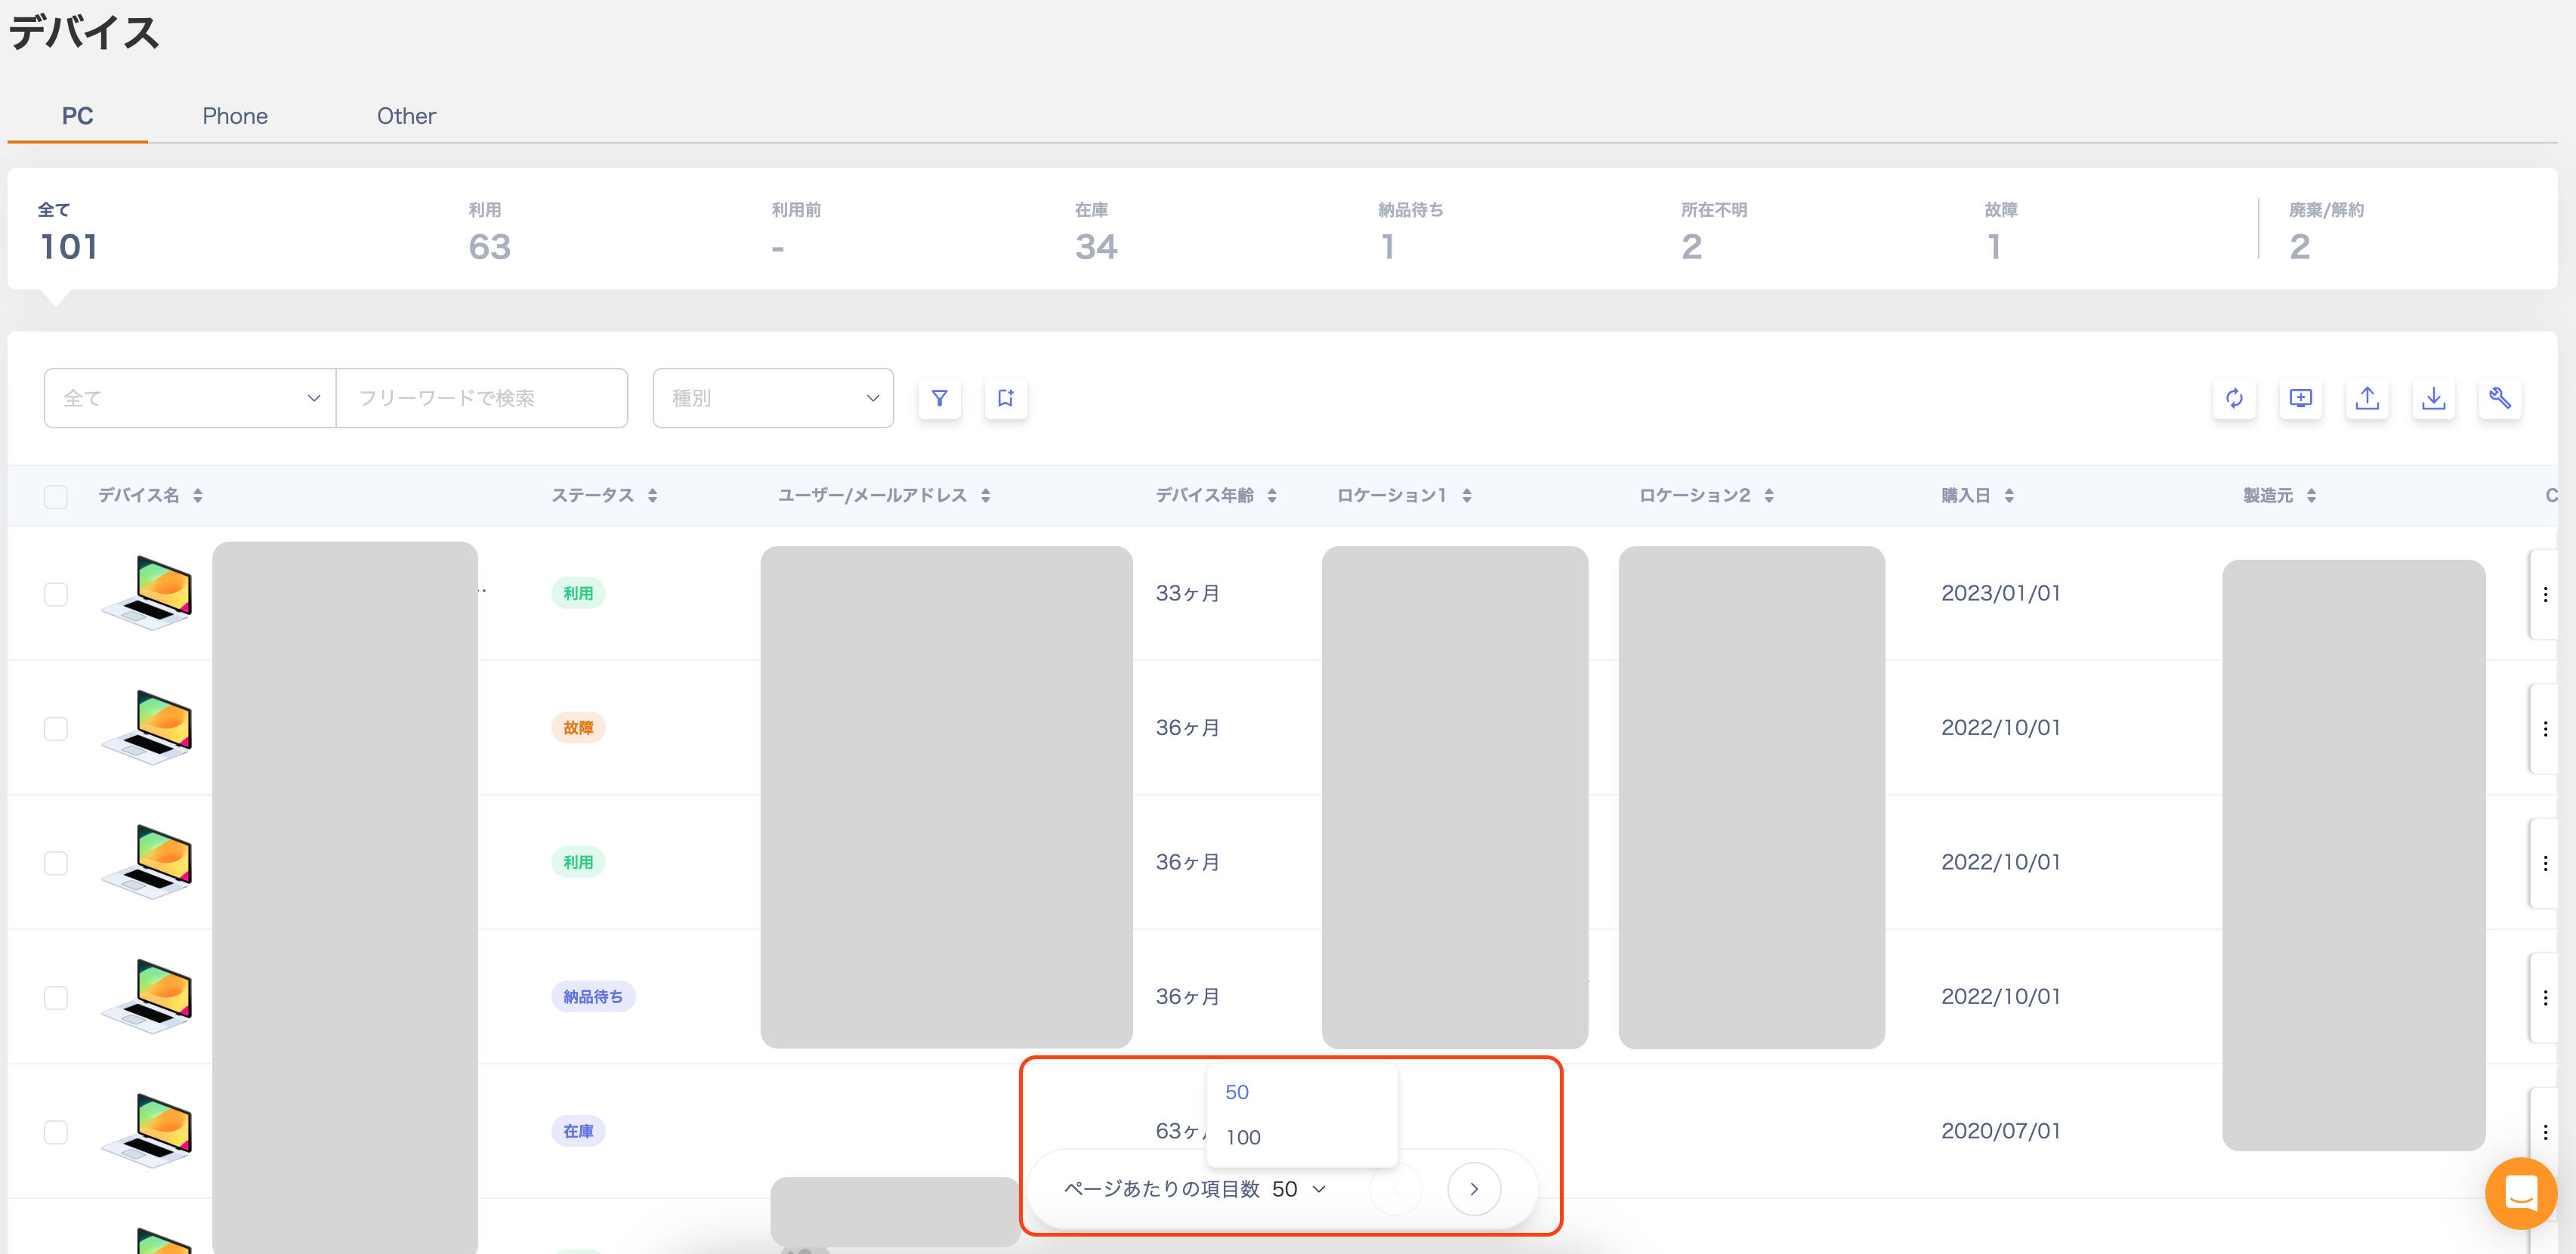Image resolution: width=2576 pixels, height=1254 pixels.
Task: Check the 在庫 device row checkbox
Action: click(x=56, y=1131)
